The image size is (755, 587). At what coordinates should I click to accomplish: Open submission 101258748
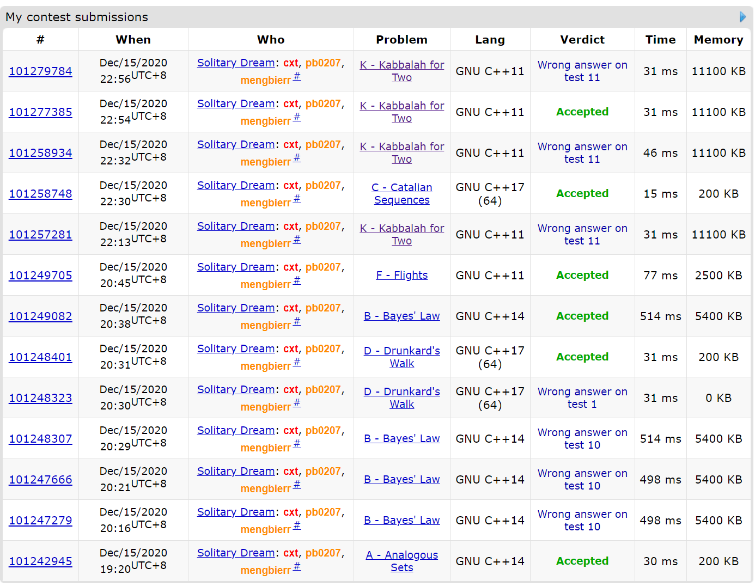tap(40, 194)
